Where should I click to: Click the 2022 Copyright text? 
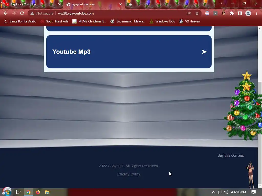pos(128,166)
